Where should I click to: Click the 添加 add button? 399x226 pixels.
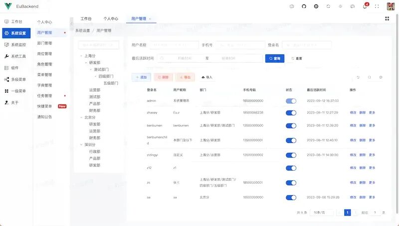[141, 77]
